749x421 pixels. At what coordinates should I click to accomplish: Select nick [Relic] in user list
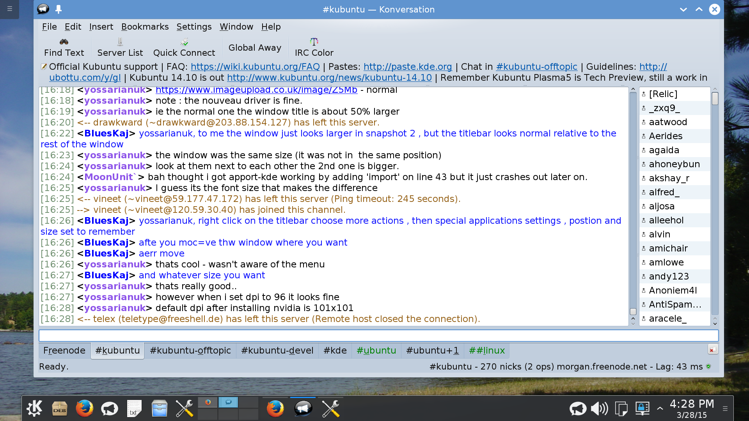(x=675, y=94)
